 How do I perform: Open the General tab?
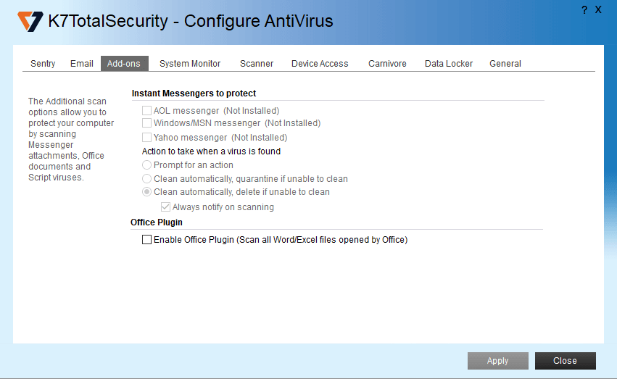pyautogui.click(x=505, y=64)
